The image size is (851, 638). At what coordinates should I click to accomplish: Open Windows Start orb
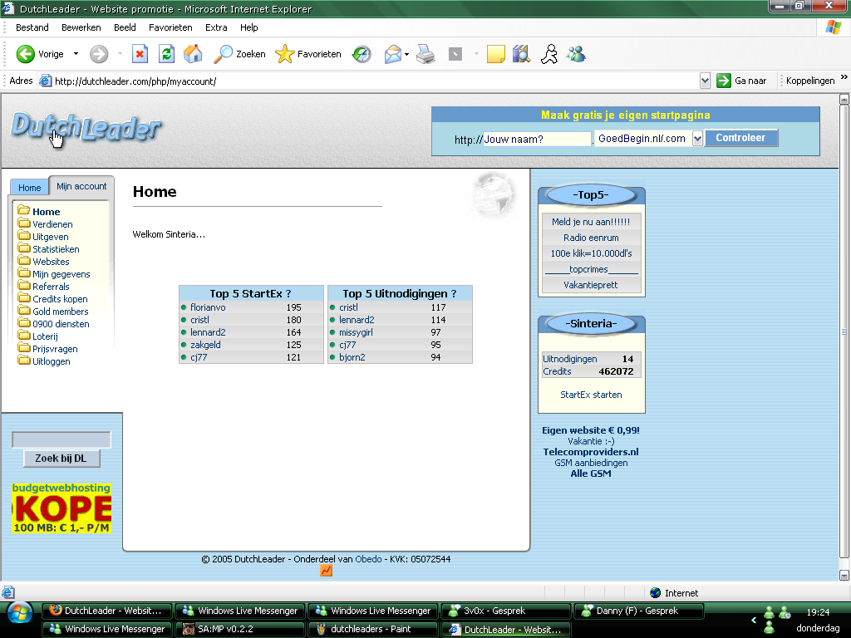pos(21,613)
